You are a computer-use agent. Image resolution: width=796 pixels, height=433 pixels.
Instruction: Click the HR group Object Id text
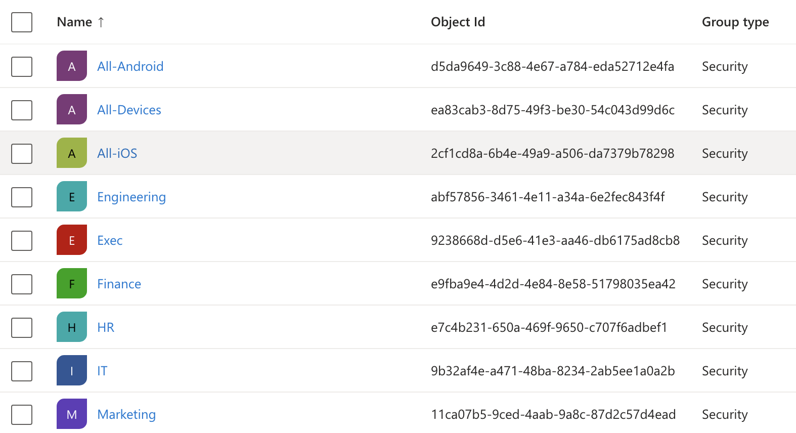coord(549,327)
